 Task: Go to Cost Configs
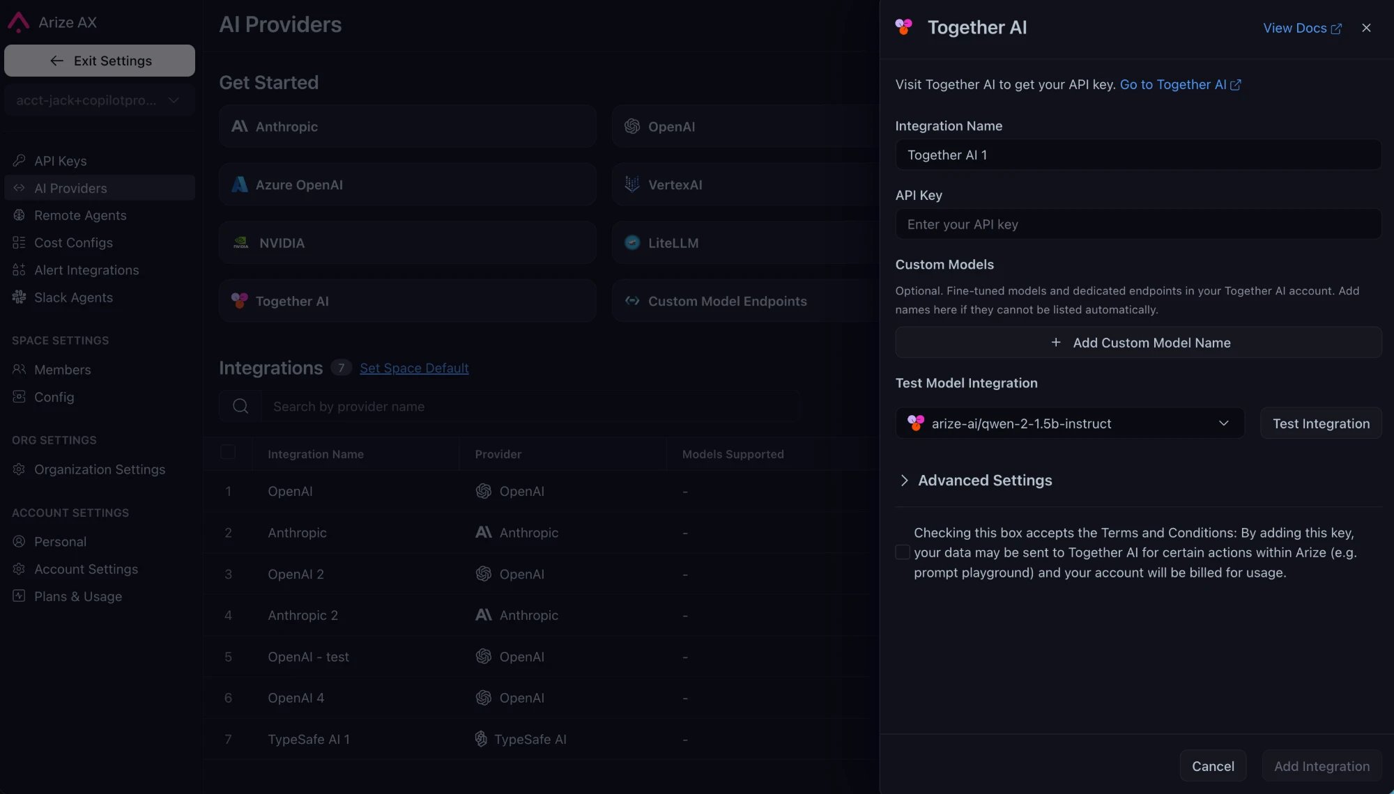point(100,242)
